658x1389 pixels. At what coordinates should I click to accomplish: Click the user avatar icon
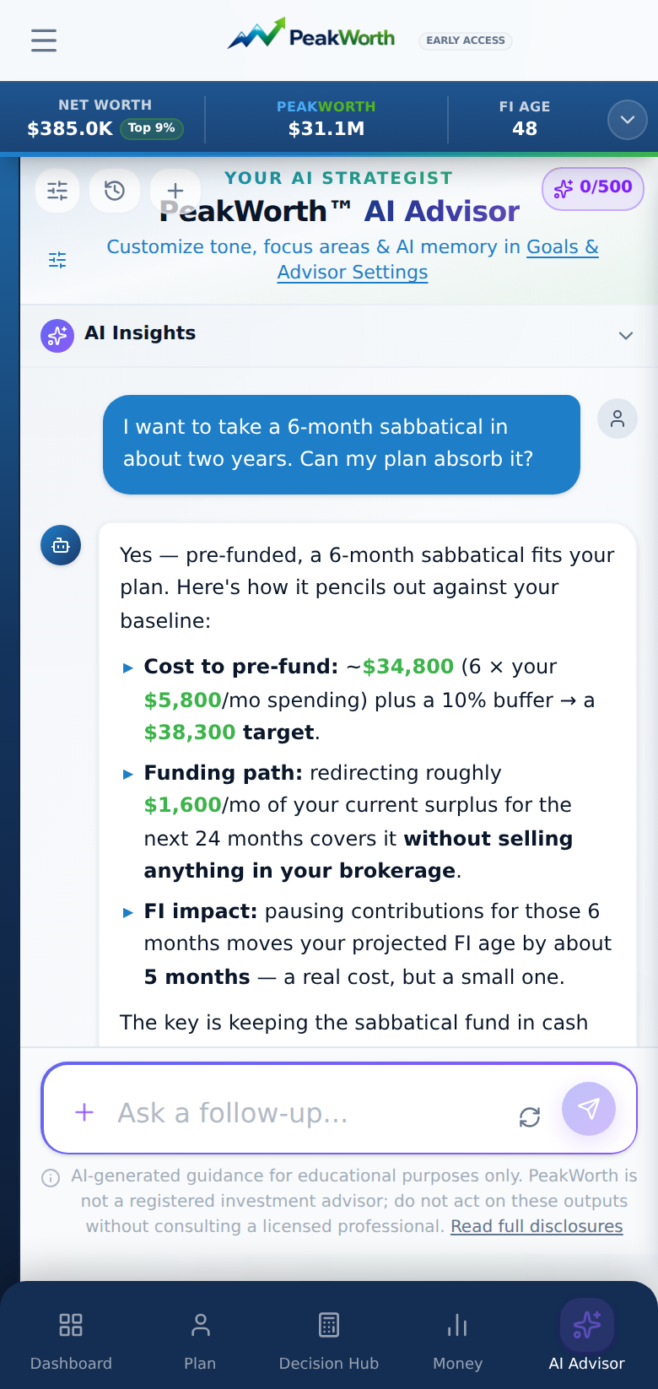[x=618, y=419]
